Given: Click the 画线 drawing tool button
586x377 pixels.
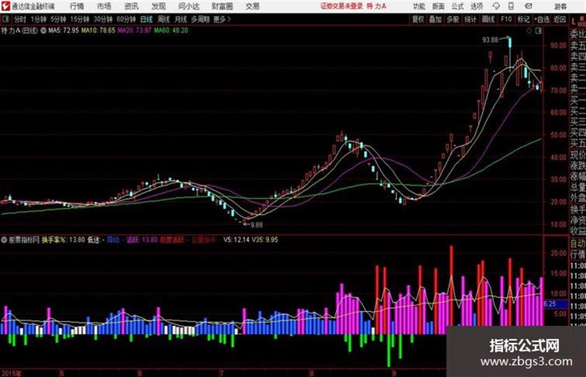Looking at the screenshot, I should click(488, 19).
